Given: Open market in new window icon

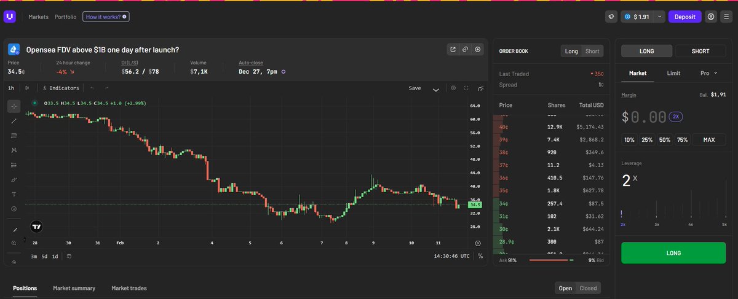Looking at the screenshot, I should (x=453, y=49).
